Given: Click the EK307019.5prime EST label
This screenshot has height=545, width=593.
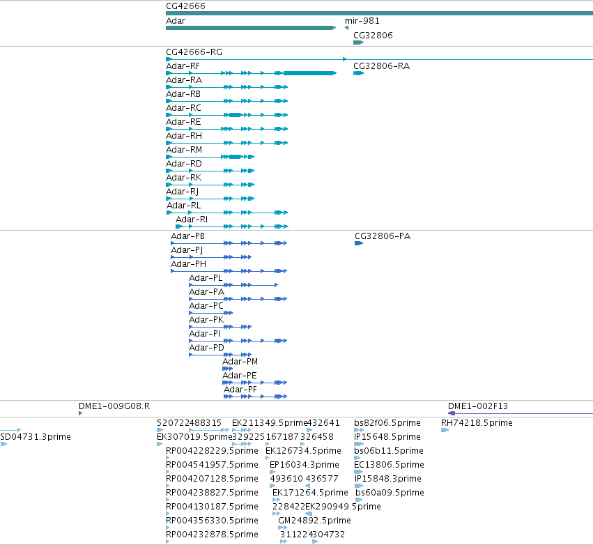Looking at the screenshot, I should (x=194, y=437).
